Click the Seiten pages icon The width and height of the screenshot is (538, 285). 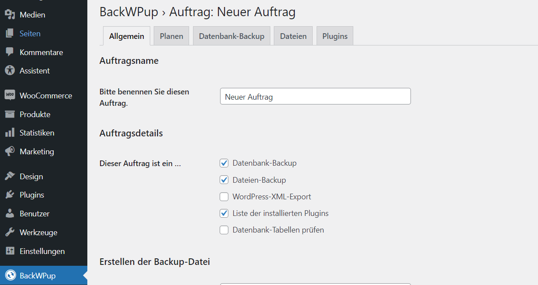(x=10, y=33)
